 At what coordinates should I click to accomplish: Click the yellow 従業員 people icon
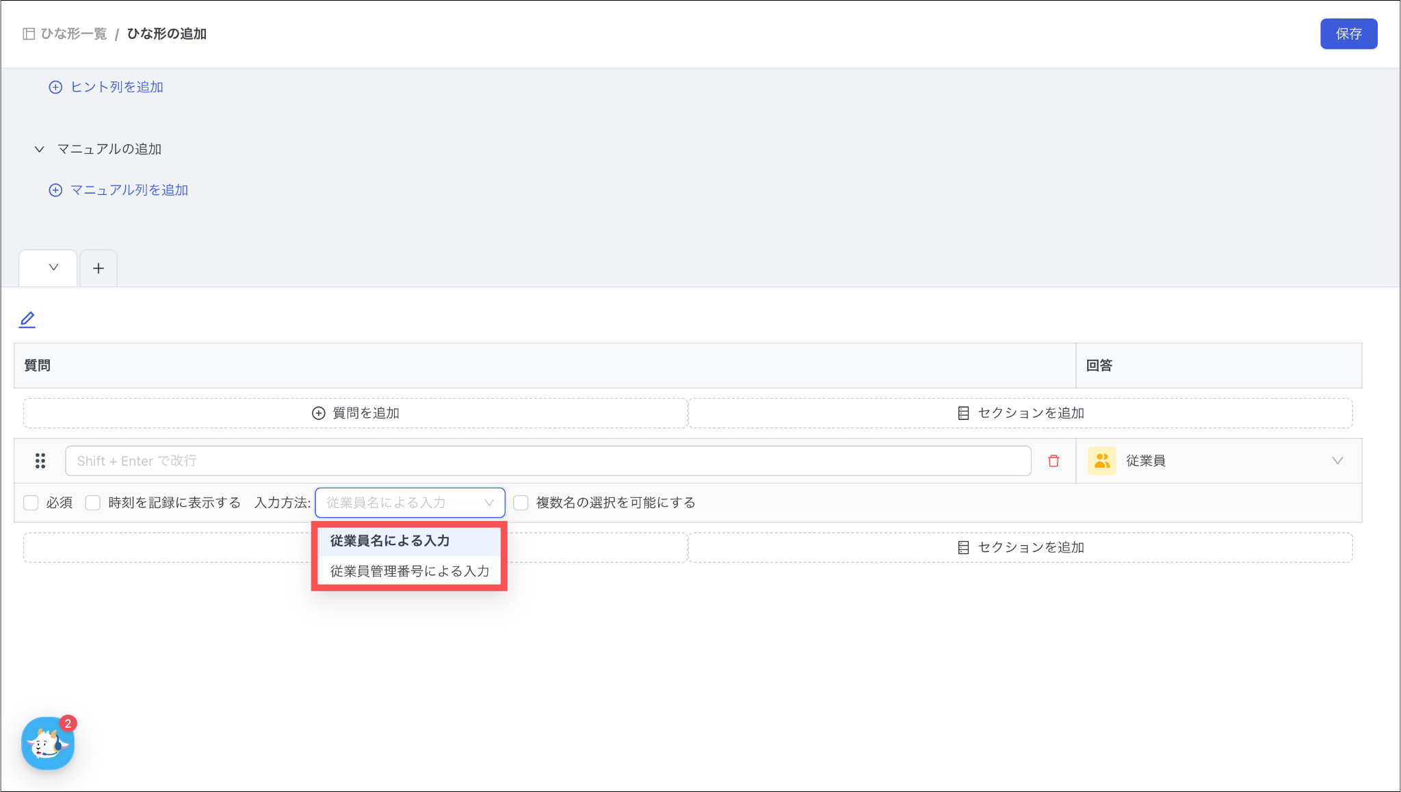1101,461
